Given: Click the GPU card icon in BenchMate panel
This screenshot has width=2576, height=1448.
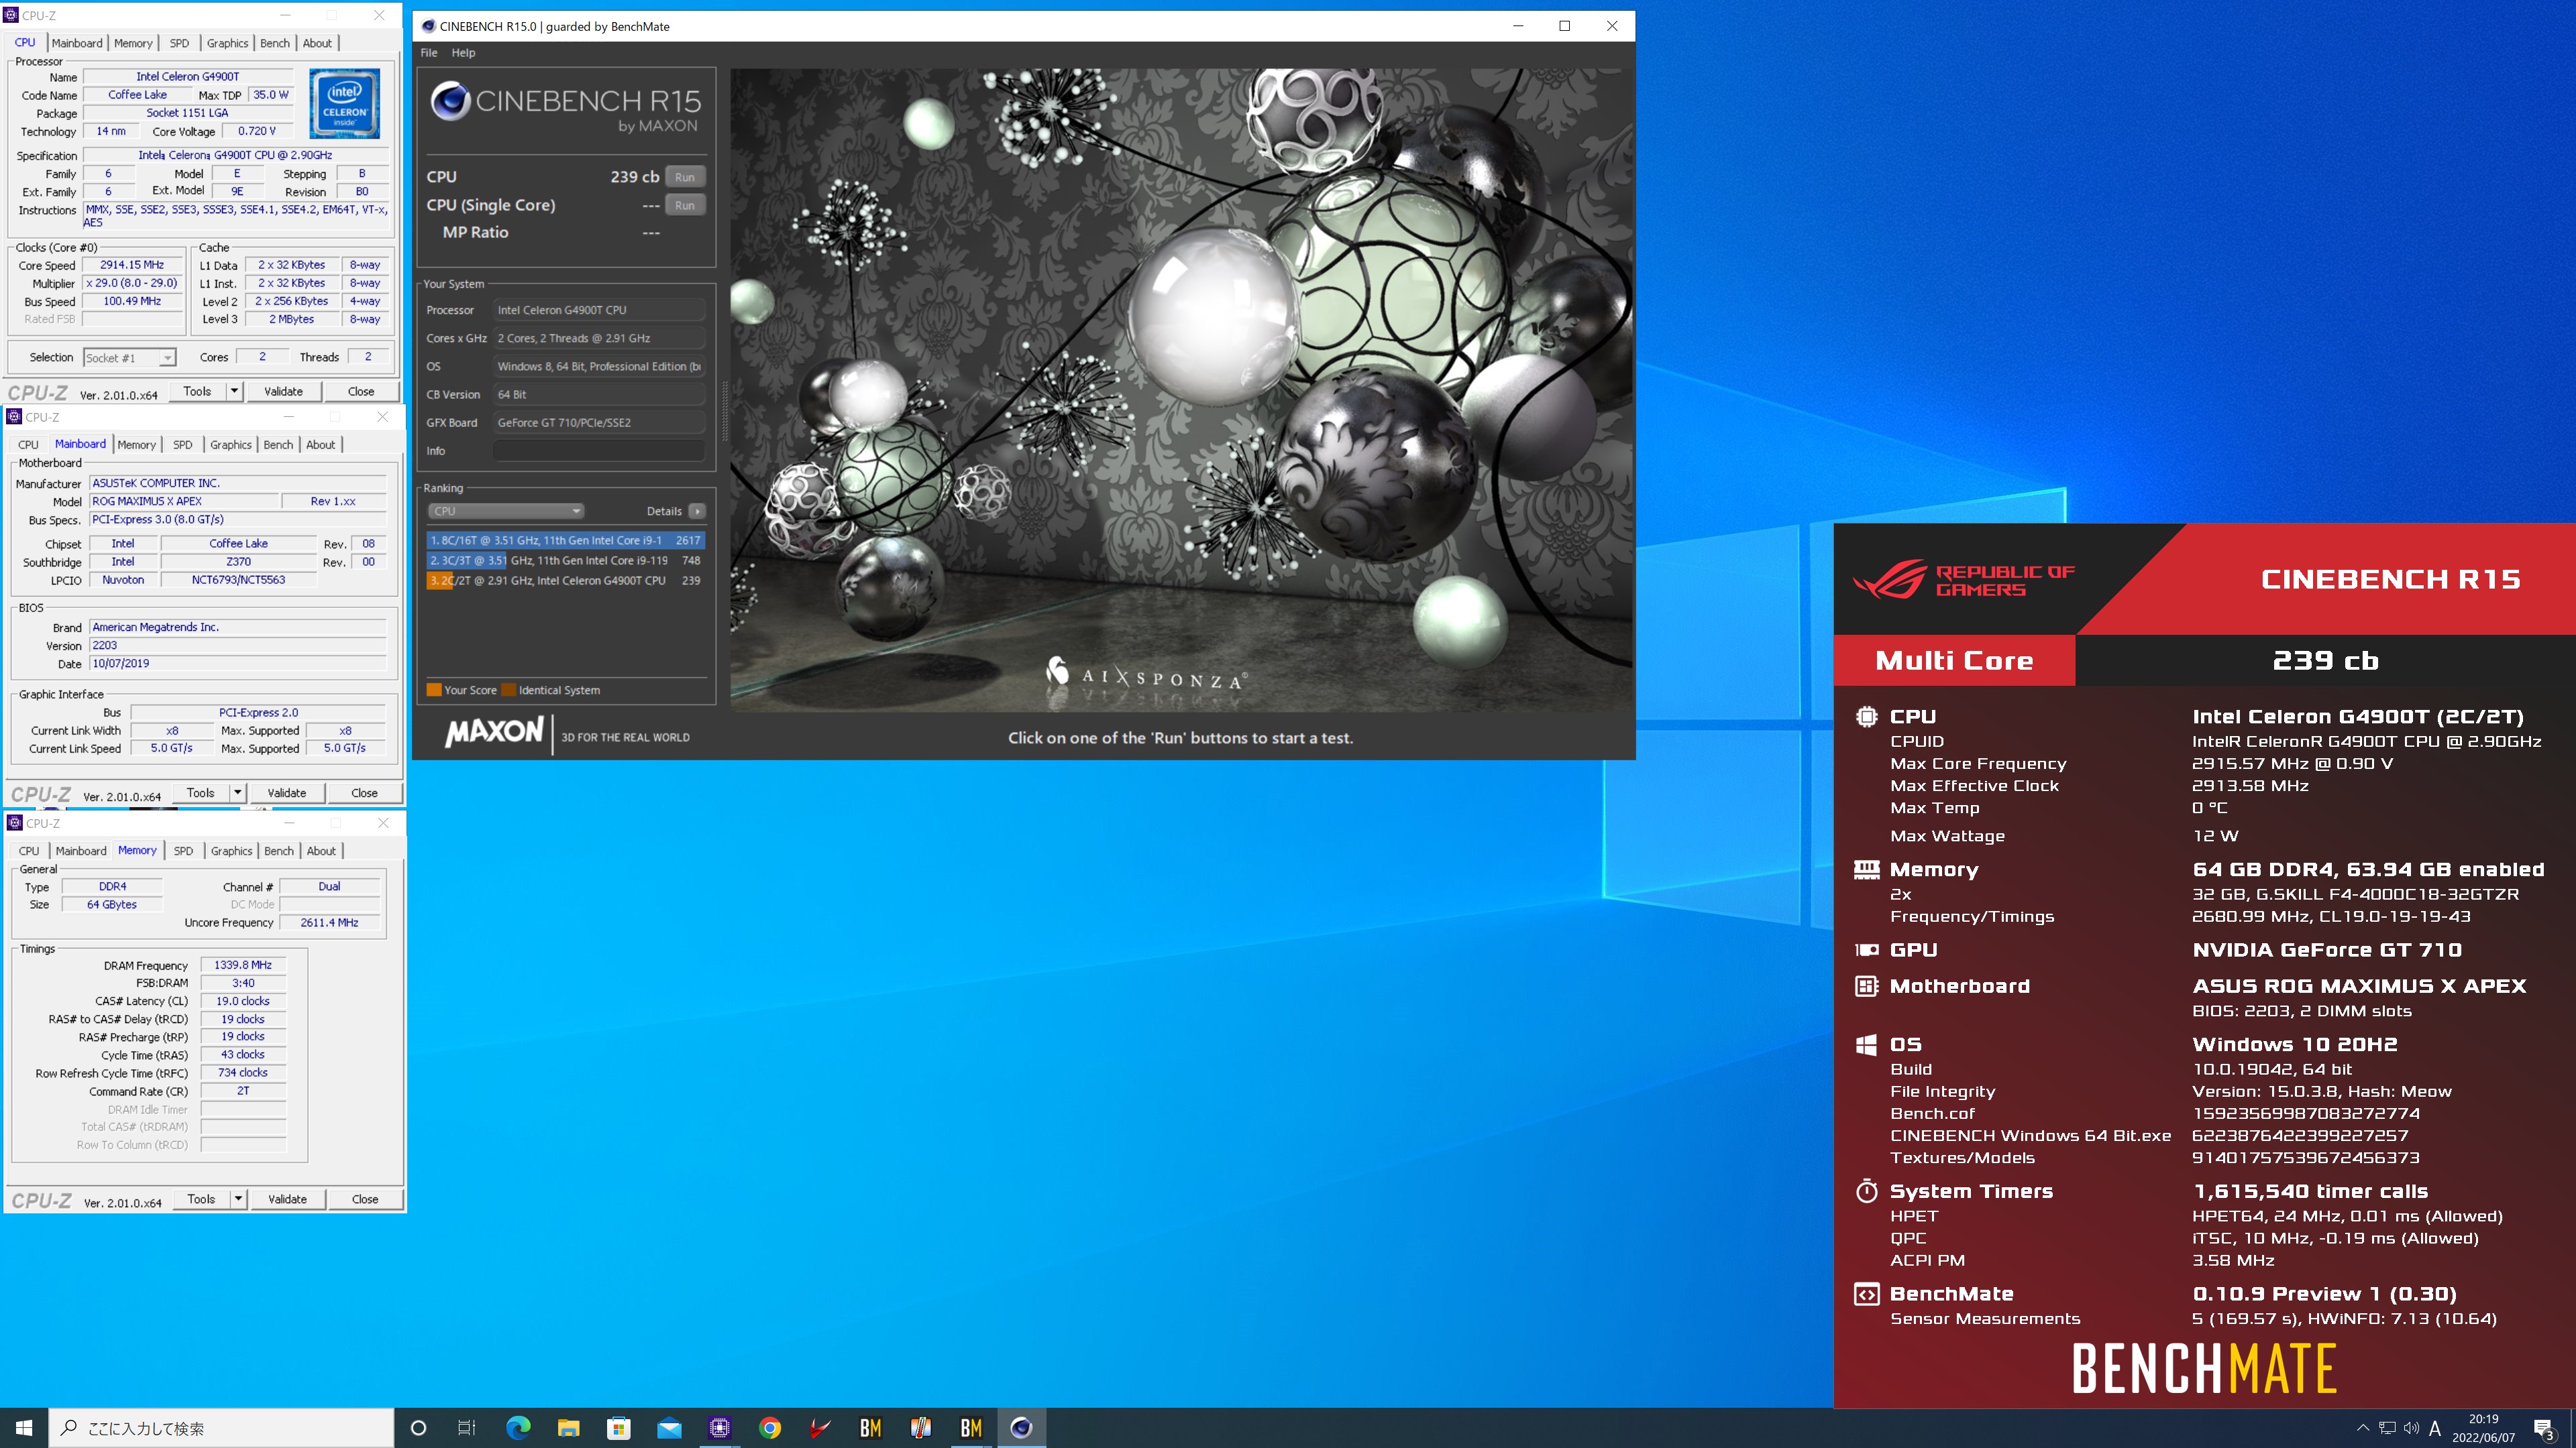Looking at the screenshot, I should (x=1866, y=951).
